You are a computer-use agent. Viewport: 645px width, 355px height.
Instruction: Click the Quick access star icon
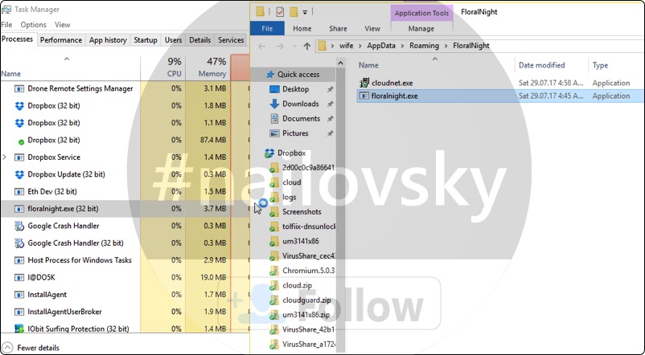270,75
